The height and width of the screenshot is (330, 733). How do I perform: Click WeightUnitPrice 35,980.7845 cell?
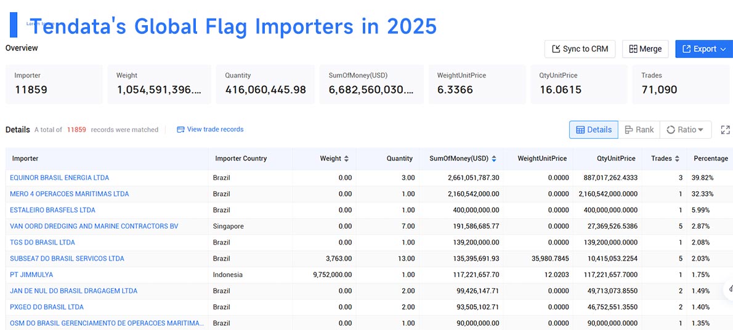[549, 258]
